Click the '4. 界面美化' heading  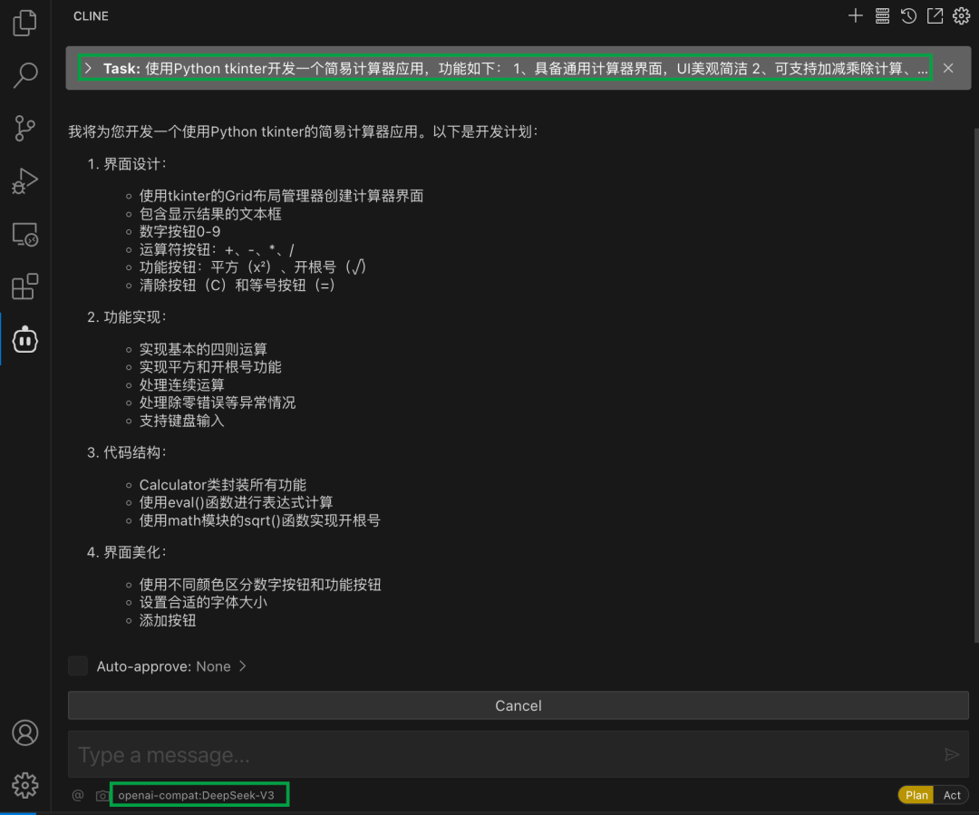[x=127, y=553]
